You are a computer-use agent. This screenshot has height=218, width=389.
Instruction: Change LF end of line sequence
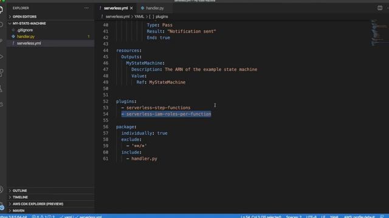(323, 217)
